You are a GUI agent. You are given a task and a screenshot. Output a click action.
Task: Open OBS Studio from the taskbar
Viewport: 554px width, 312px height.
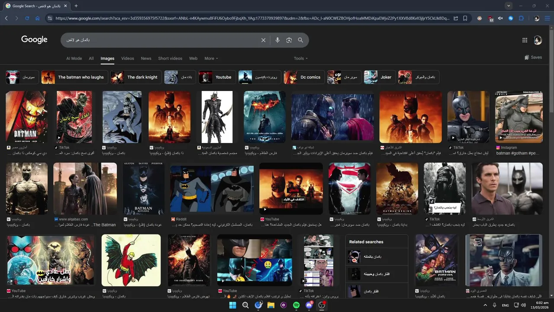coord(322,305)
